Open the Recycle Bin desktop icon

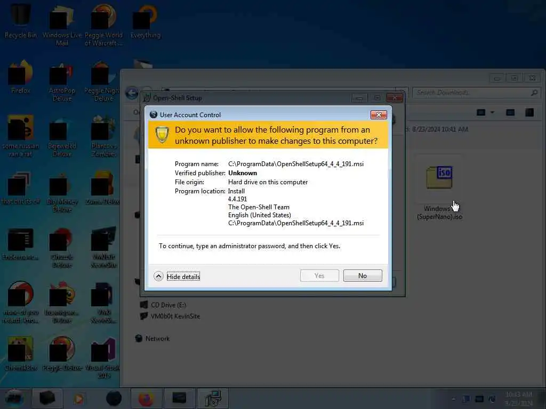click(21, 21)
